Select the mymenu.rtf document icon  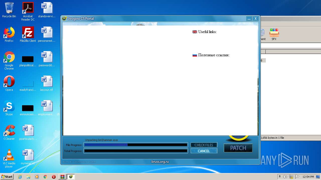pyautogui.click(x=28, y=157)
